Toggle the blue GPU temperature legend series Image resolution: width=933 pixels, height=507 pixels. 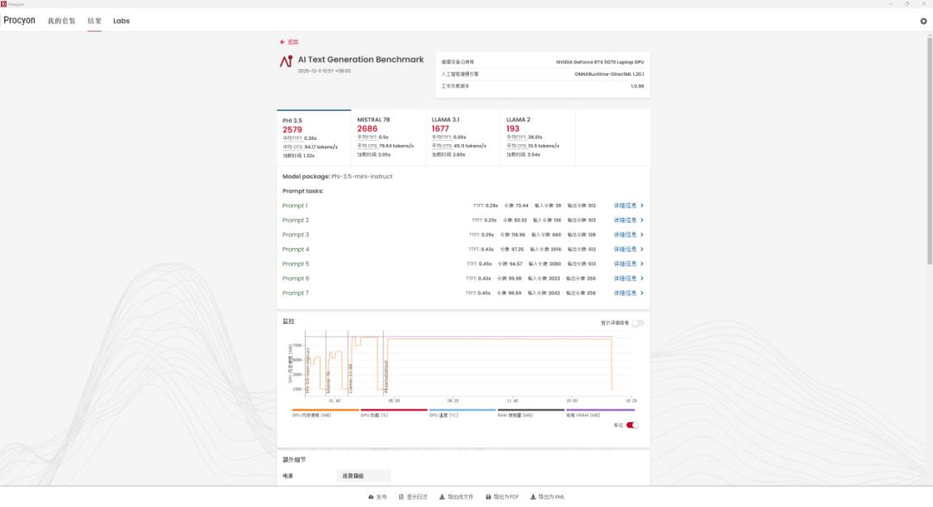(x=462, y=412)
